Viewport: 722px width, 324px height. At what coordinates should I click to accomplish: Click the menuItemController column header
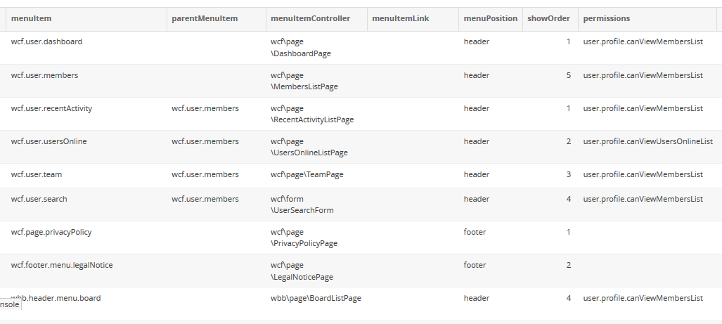click(x=310, y=18)
